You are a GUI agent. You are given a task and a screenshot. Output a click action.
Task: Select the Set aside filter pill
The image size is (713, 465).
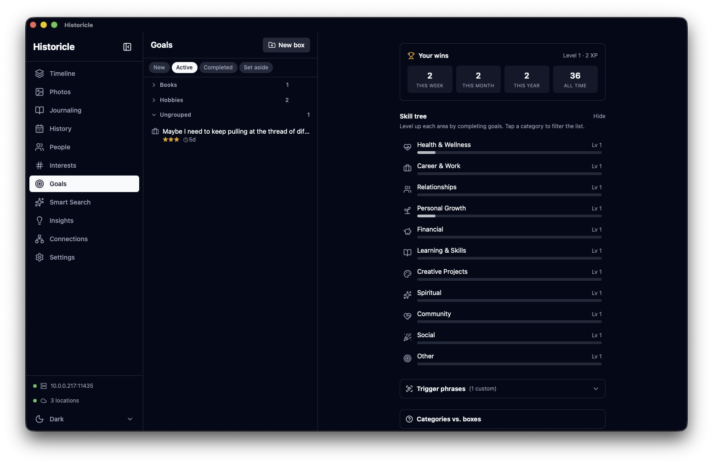click(256, 68)
